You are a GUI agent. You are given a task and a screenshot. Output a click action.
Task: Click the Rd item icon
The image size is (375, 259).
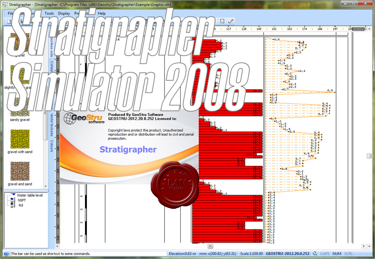point(13,205)
